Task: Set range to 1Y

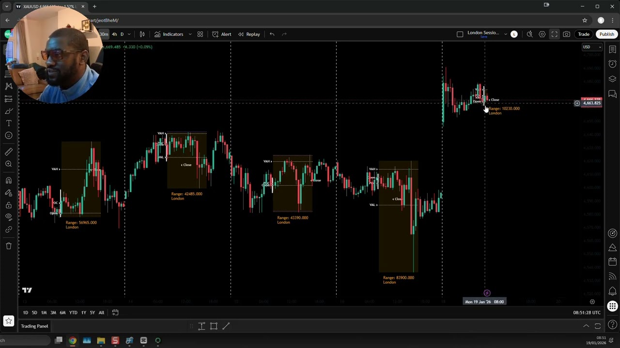Action: coord(83,313)
